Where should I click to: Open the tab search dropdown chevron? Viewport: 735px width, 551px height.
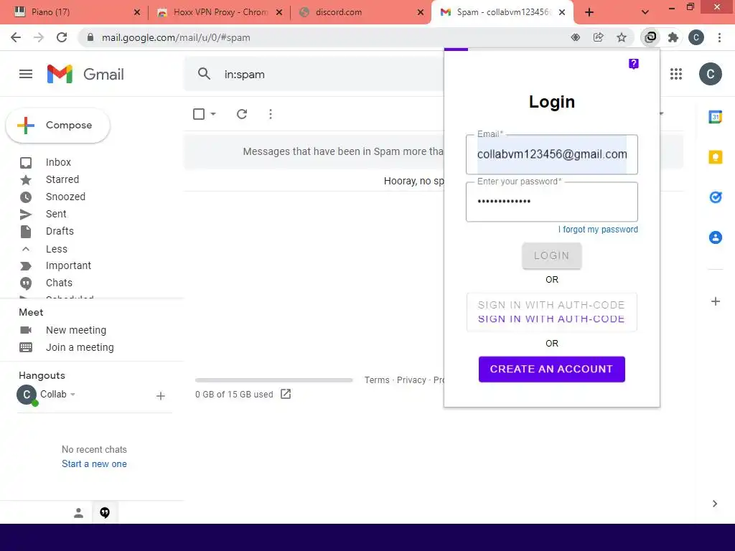click(x=645, y=12)
